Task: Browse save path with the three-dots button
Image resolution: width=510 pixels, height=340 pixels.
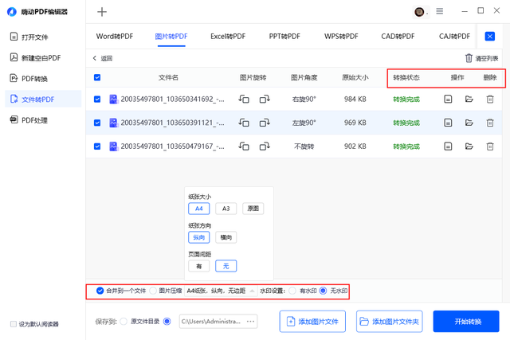Action: click(250, 322)
